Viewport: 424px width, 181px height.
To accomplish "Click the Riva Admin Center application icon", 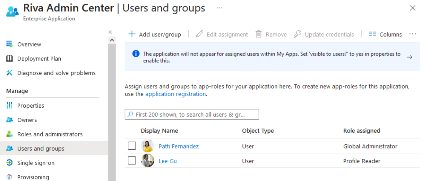I will (12, 12).
